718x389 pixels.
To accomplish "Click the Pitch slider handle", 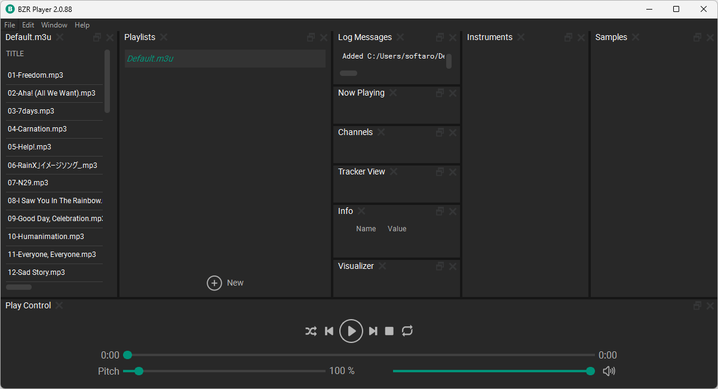I will pos(139,371).
